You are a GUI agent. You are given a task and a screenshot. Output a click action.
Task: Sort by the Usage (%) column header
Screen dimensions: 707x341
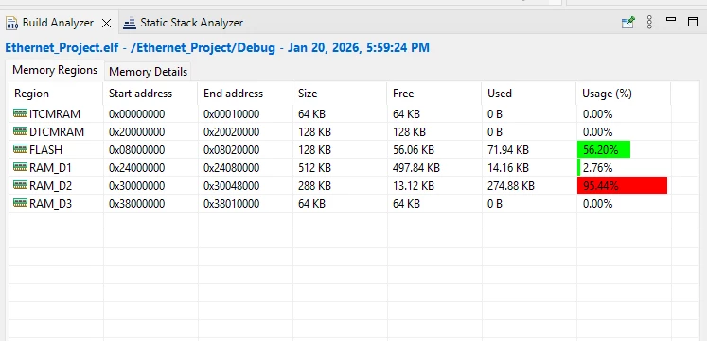[x=624, y=94]
